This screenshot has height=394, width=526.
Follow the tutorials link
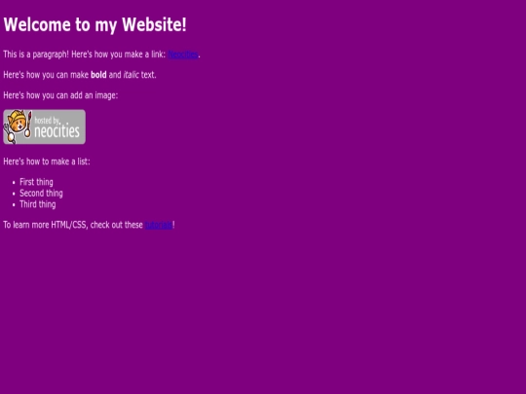click(159, 225)
